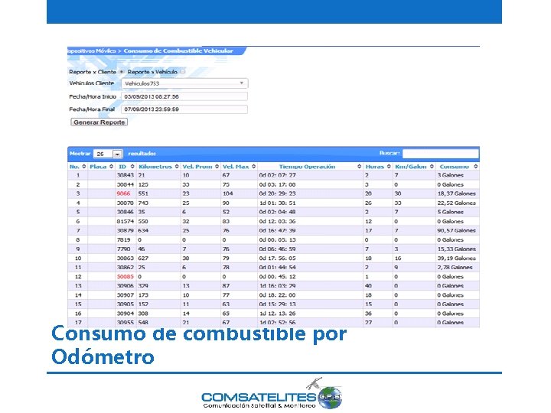Click the ID cell 30844
The height and width of the screenshot is (413, 551).
point(125,184)
